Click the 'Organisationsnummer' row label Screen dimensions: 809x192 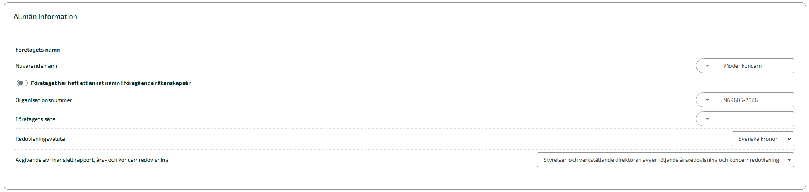point(44,100)
